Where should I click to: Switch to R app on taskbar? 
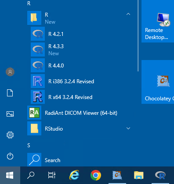click(x=160, y=175)
